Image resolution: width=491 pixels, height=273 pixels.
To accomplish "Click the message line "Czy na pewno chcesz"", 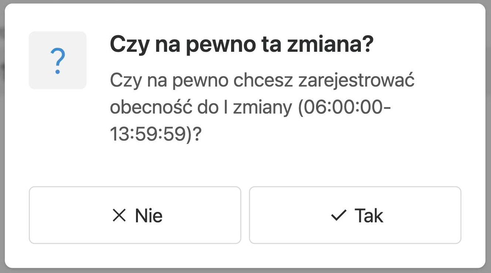I will (202, 81).
